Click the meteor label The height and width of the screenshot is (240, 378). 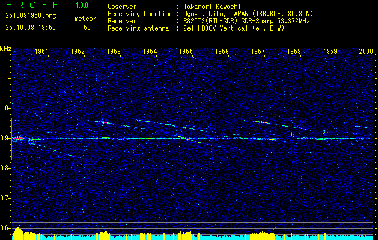coord(85,19)
